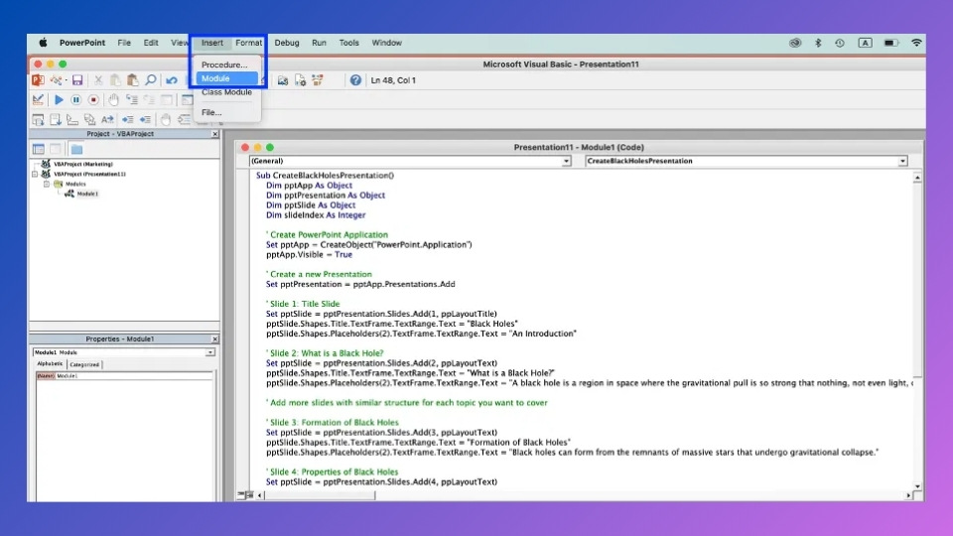The image size is (953, 536).
Task: Switch to the Categorized properties tab
Action: [84, 364]
